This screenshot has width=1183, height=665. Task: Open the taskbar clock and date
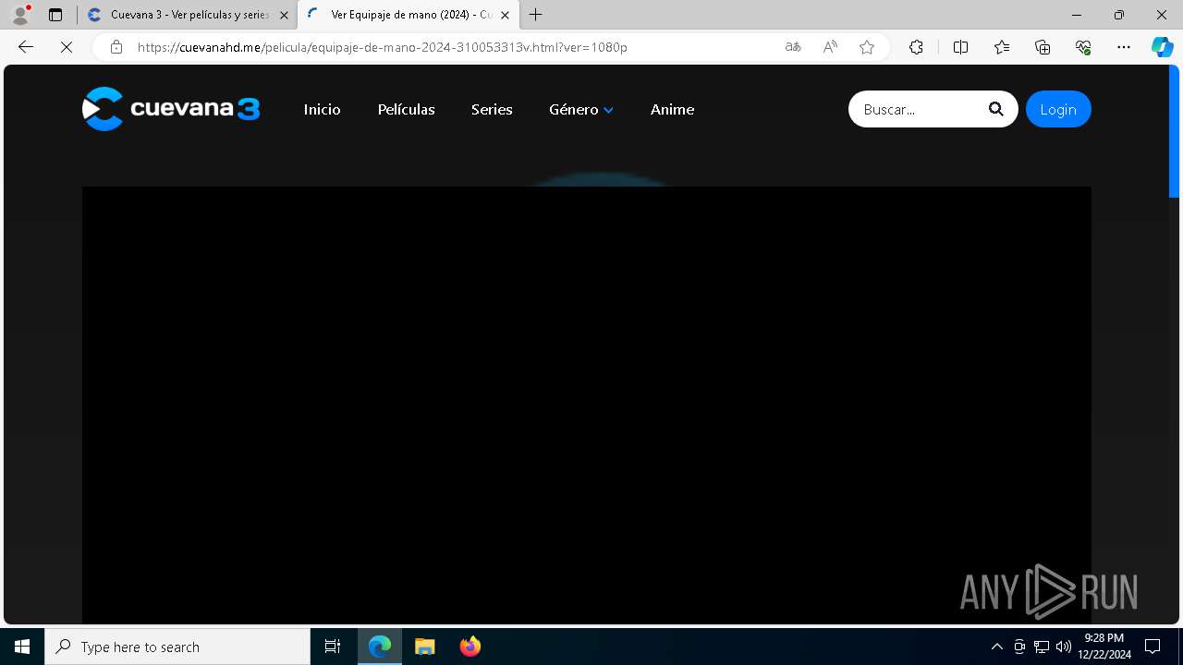pyautogui.click(x=1104, y=647)
